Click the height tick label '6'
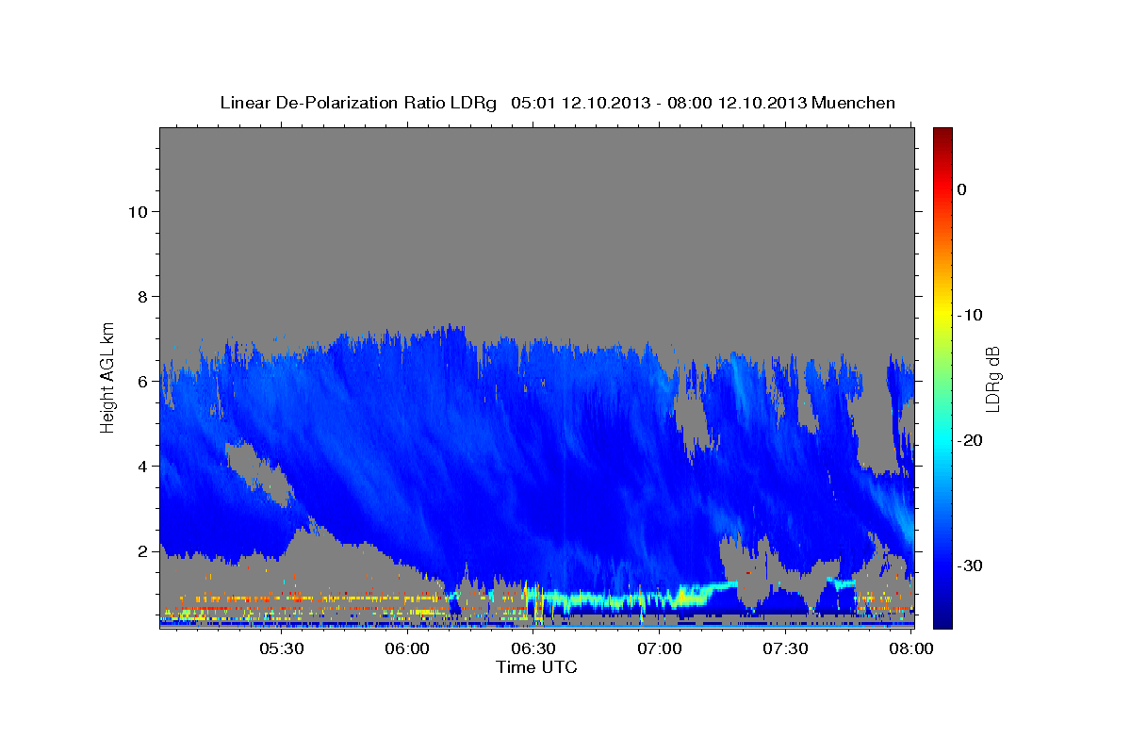 coord(140,381)
